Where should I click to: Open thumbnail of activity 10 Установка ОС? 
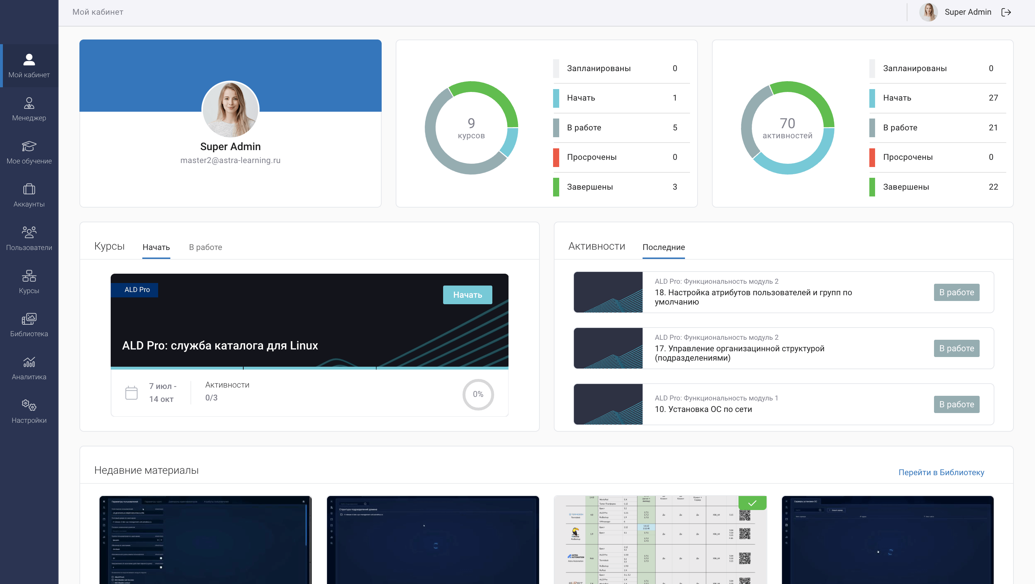(x=608, y=404)
